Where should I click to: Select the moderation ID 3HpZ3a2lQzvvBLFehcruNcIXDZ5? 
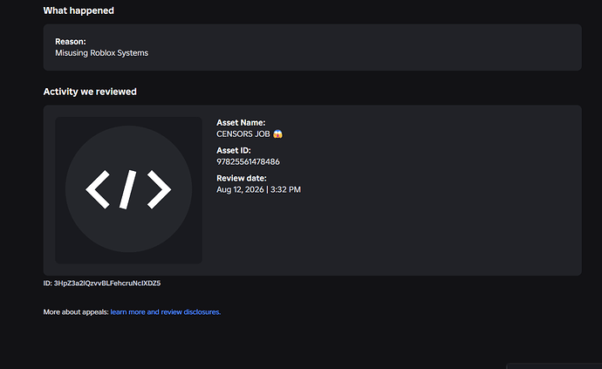pos(107,284)
